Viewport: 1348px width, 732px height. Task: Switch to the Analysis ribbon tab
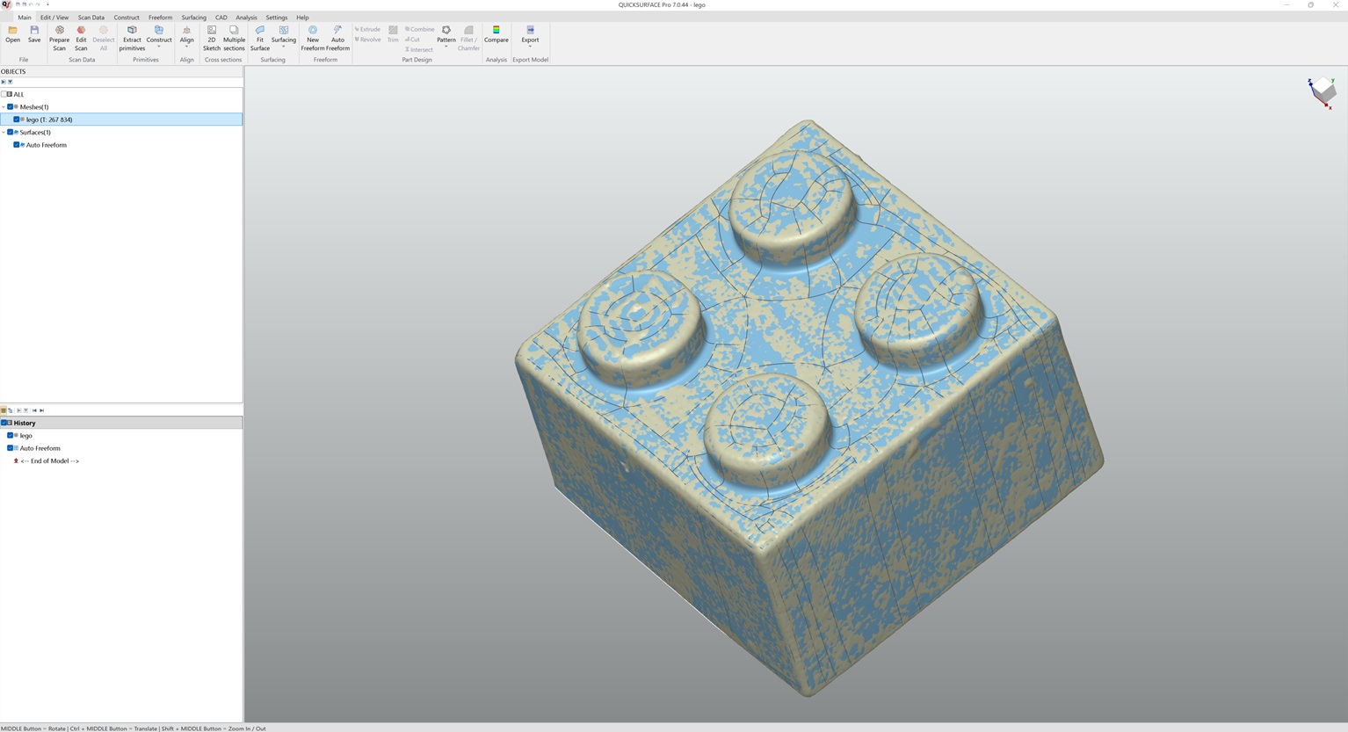click(246, 18)
